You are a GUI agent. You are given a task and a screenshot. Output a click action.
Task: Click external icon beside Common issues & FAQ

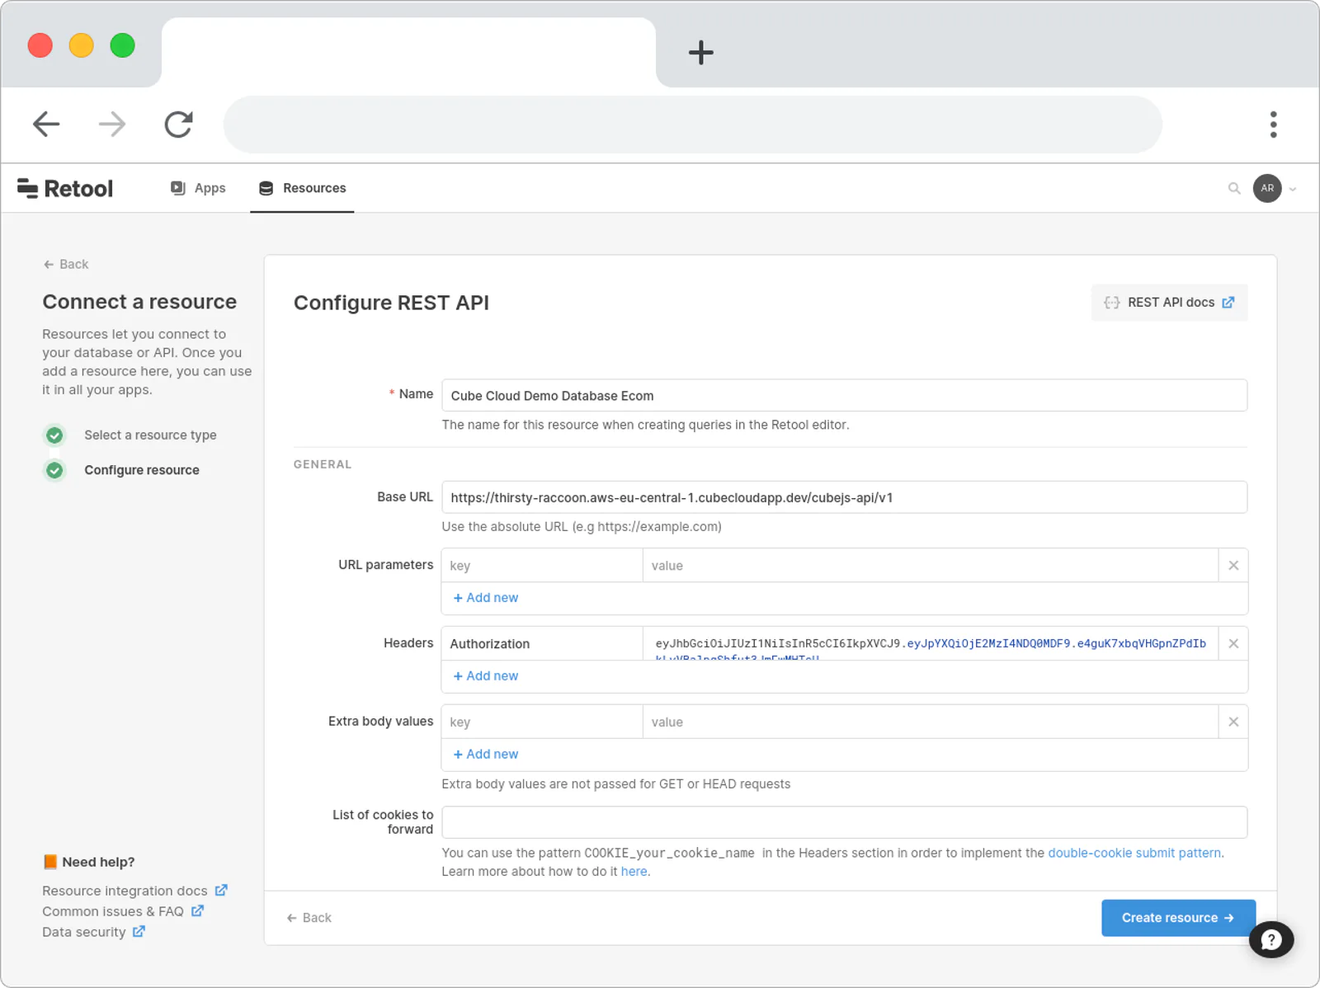pyautogui.click(x=197, y=910)
